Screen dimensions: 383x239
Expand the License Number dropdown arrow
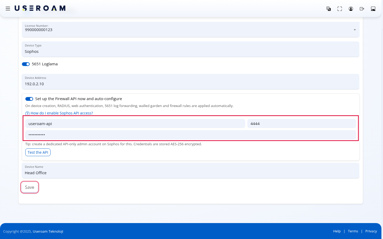coord(355,30)
